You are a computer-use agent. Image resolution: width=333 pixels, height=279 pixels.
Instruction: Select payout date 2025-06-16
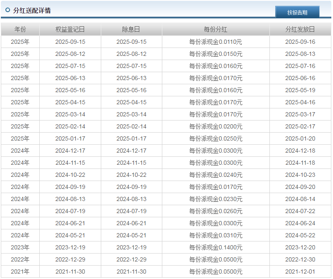tap(300, 78)
